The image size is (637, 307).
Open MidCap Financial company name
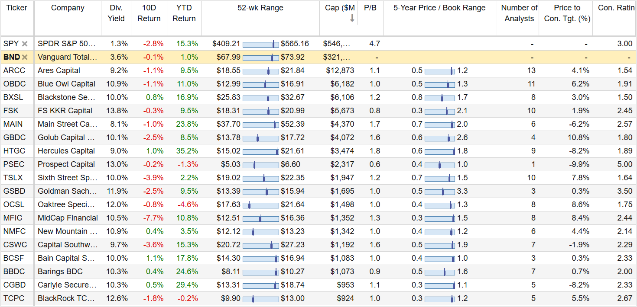pos(68,218)
